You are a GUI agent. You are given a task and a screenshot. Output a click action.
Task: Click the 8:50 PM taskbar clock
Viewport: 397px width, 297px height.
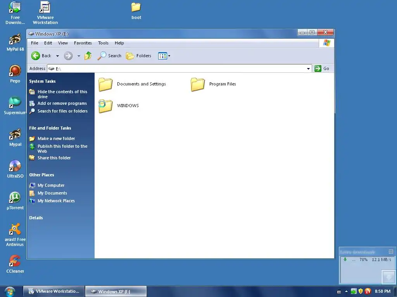(383, 292)
